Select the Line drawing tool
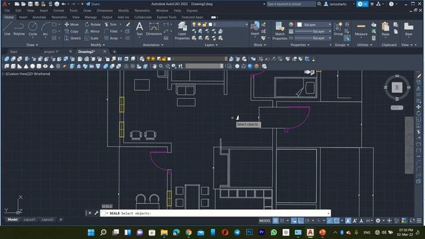This screenshot has height=239, width=425. tap(7, 29)
